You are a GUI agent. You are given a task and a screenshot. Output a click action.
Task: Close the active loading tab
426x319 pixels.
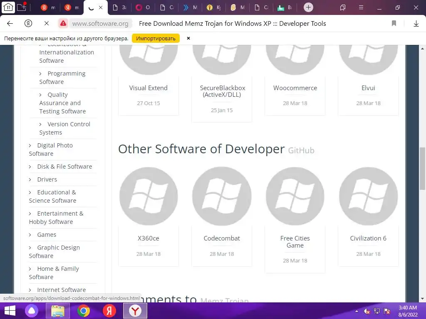point(101,7)
